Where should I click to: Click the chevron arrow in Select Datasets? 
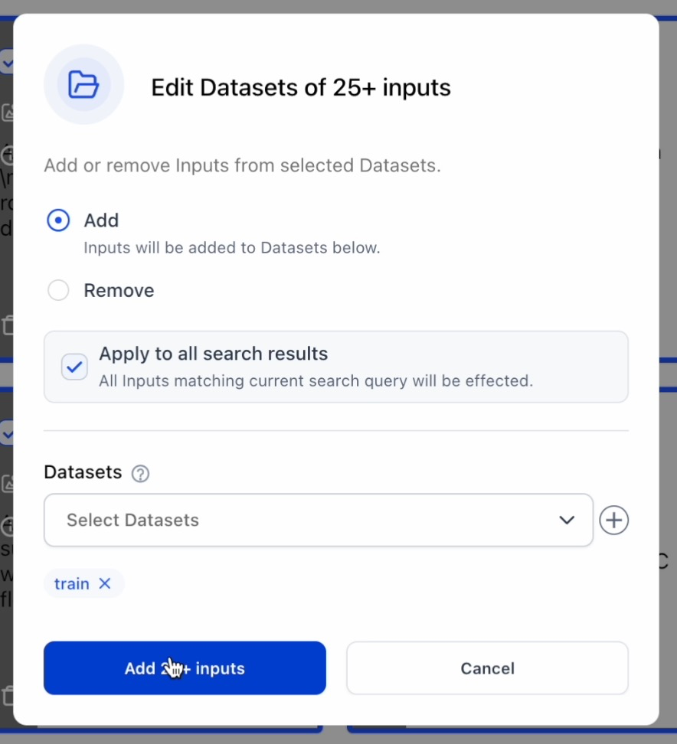pos(567,520)
